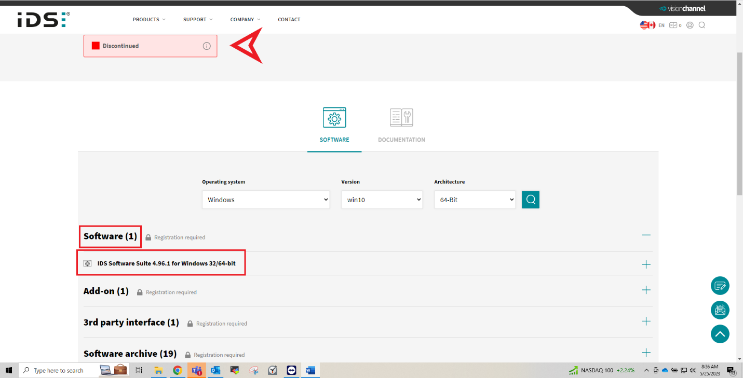Image resolution: width=743 pixels, height=378 pixels.
Task: Click the teal scroll-to-top arrow button
Action: pyautogui.click(x=720, y=334)
